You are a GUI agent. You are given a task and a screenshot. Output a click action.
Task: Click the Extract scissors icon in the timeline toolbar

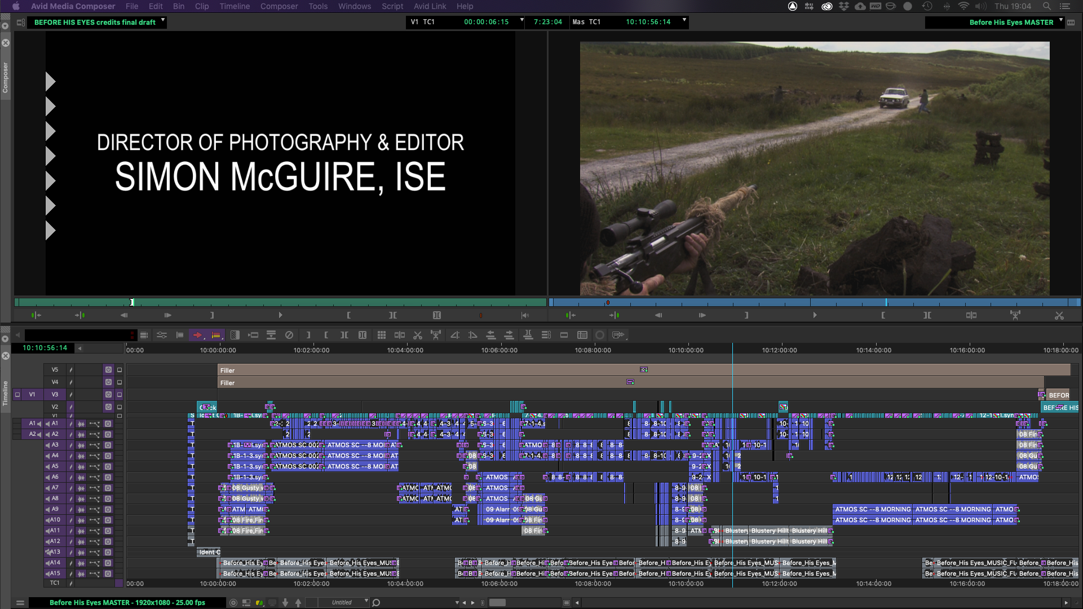(418, 335)
